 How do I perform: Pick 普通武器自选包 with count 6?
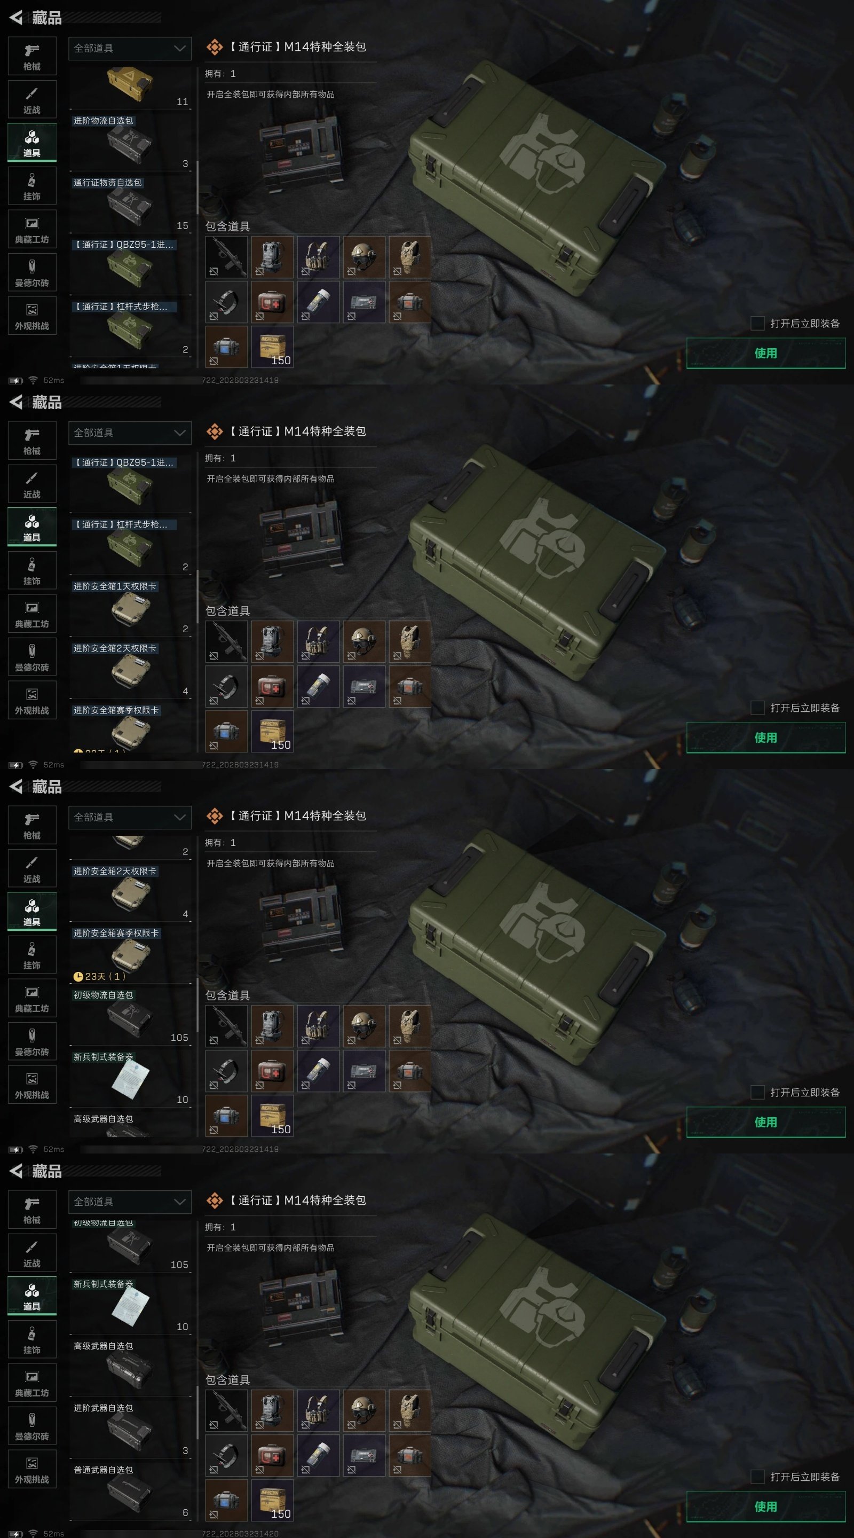[x=130, y=1492]
